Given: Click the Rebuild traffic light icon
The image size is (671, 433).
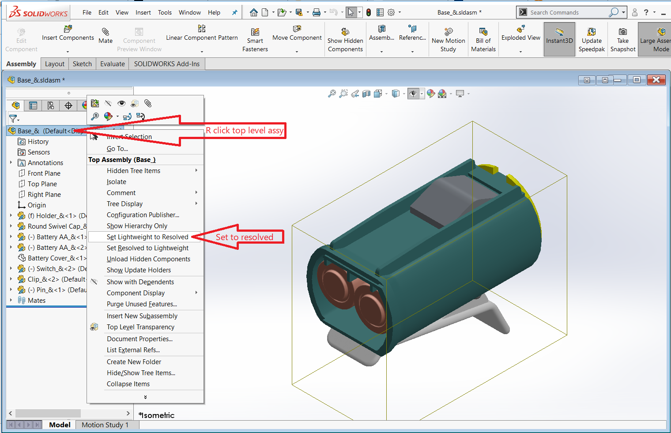Looking at the screenshot, I should coord(368,12).
